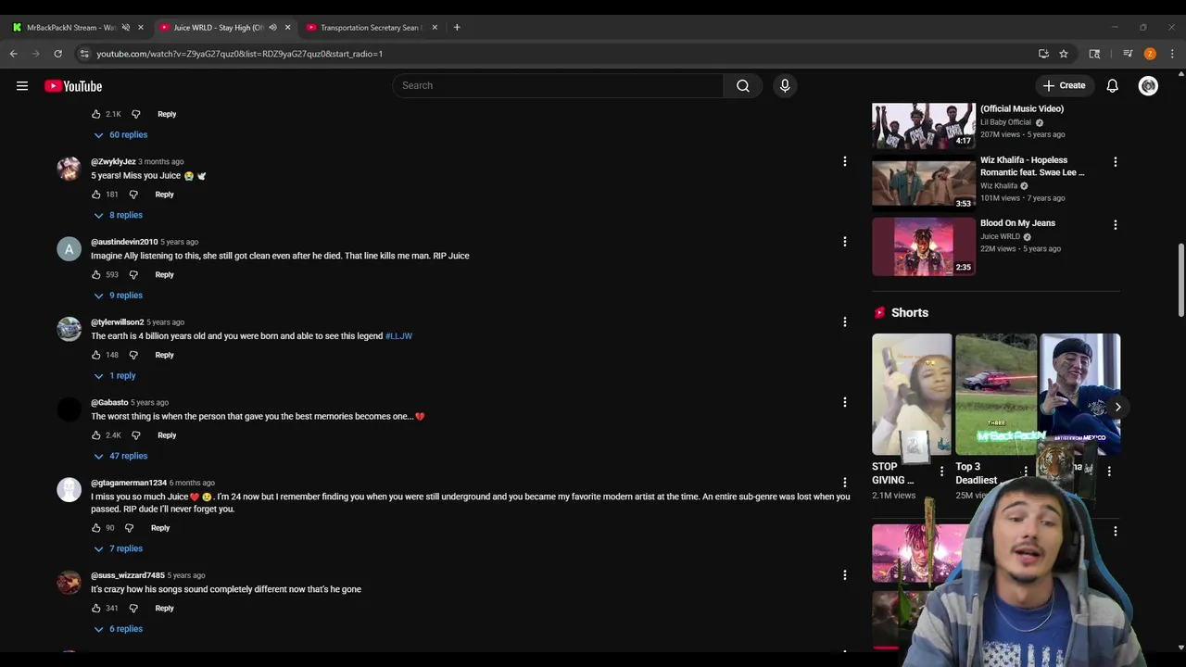Open options menu for @tylerwillson2 comment
This screenshot has height=667, width=1186.
coord(844,322)
